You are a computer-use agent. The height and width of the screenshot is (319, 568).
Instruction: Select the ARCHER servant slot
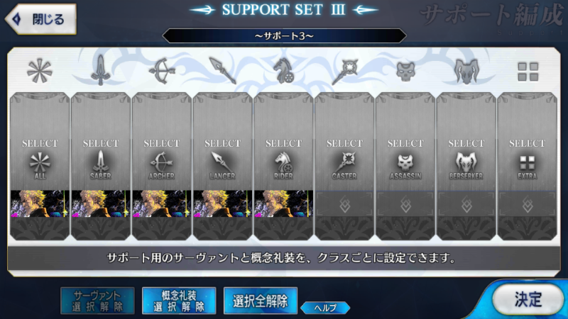pos(162,142)
